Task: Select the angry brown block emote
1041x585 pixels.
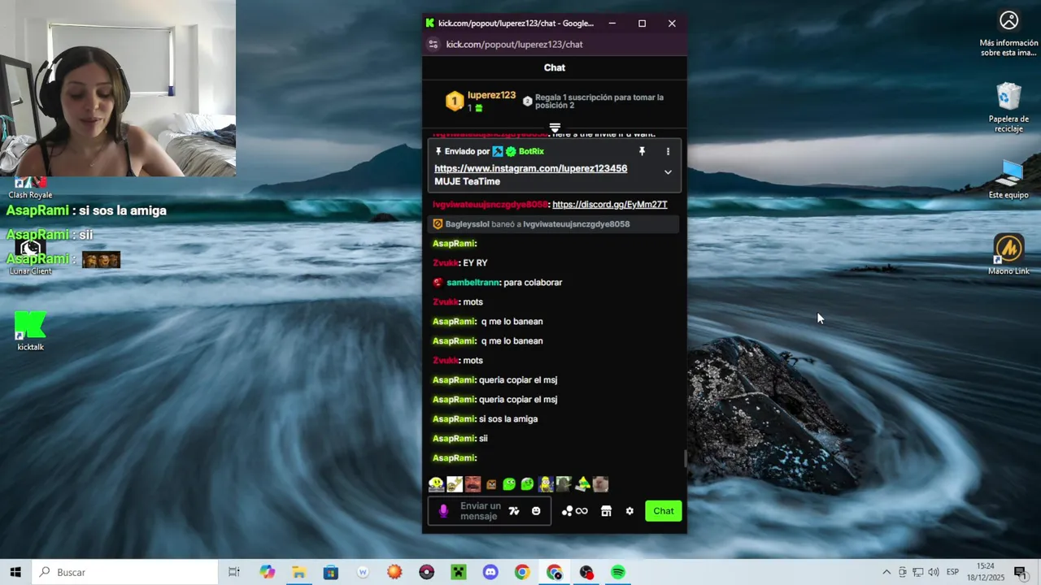Action: [491, 484]
